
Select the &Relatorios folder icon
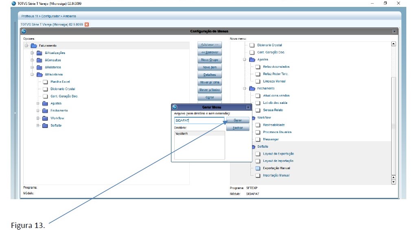(39, 67)
